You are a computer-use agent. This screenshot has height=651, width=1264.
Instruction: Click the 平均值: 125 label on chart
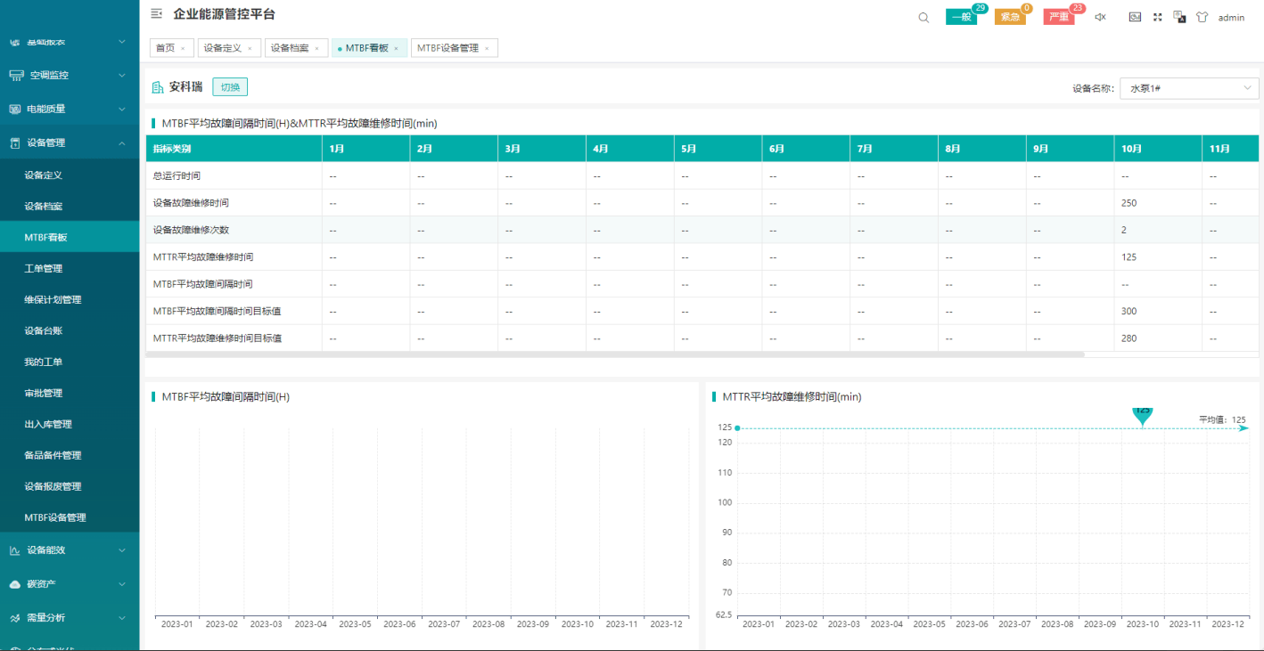[x=1222, y=419]
